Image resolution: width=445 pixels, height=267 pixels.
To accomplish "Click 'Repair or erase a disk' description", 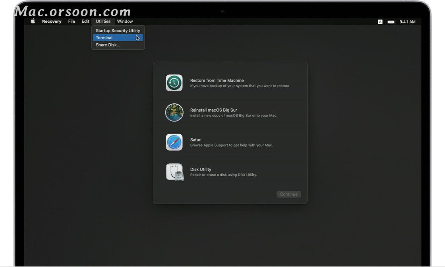I will 223,175.
